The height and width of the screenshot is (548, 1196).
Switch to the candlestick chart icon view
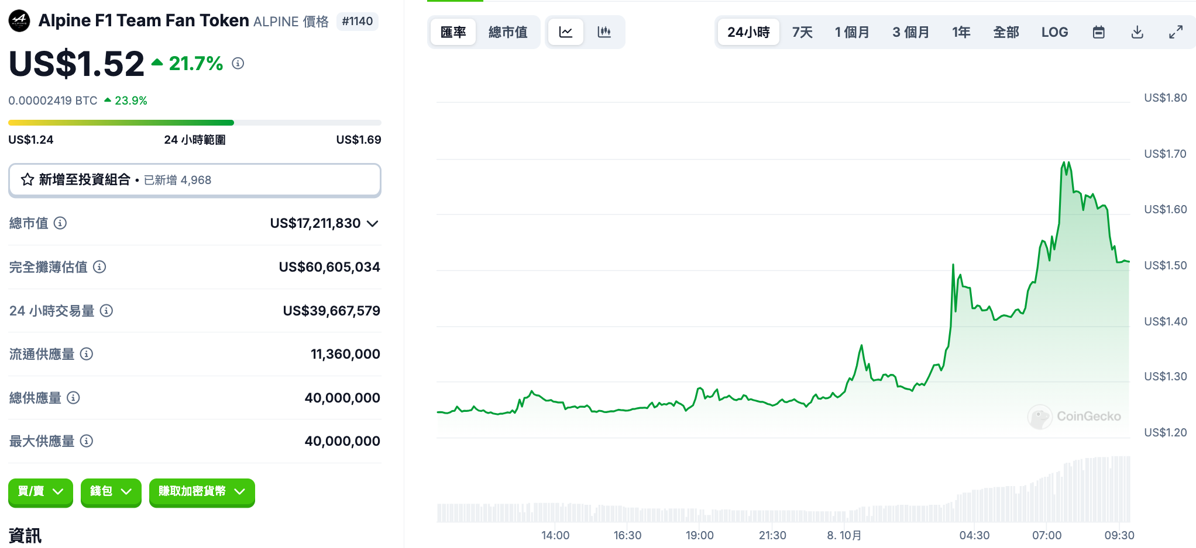point(604,32)
